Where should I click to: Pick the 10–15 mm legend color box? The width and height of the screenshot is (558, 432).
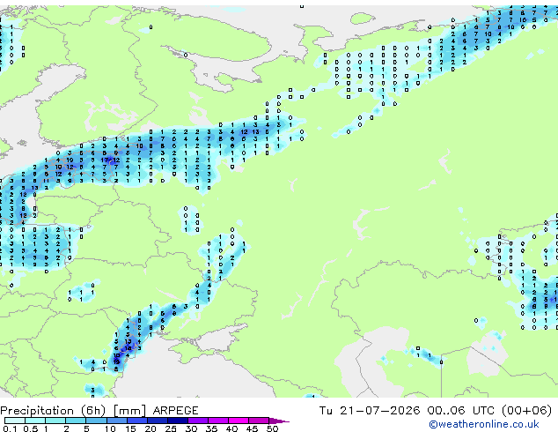pos(117,421)
